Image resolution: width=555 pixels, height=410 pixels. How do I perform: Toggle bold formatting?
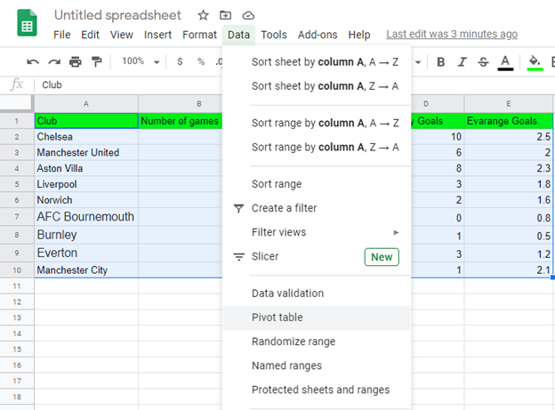pos(440,62)
